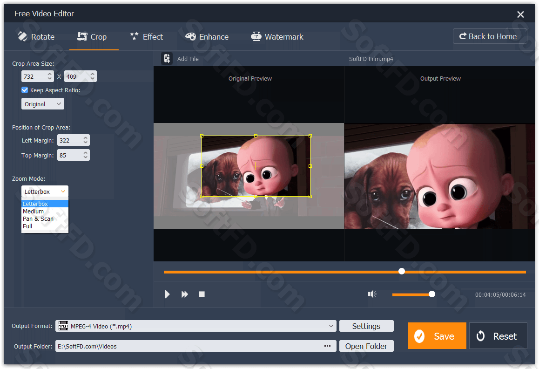Open the Crop tab
Viewport: 539px width, 369px height.
tap(92, 37)
